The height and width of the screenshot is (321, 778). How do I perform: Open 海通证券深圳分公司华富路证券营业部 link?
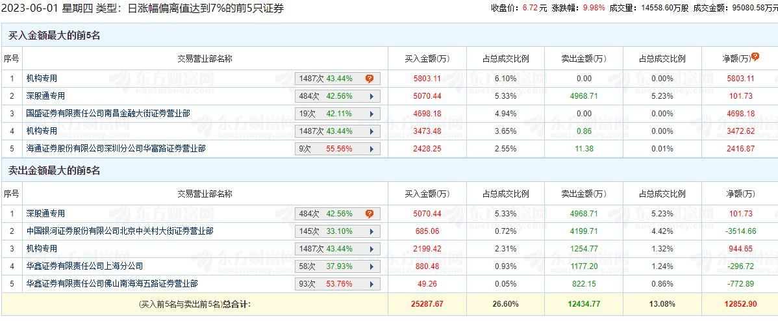pyautogui.click(x=116, y=149)
